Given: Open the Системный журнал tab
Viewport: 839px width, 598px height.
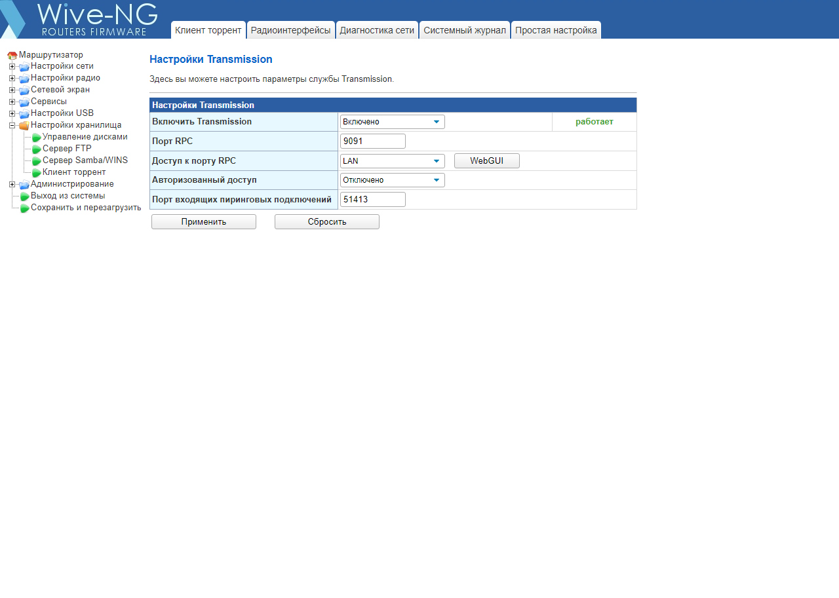Looking at the screenshot, I should 465,30.
